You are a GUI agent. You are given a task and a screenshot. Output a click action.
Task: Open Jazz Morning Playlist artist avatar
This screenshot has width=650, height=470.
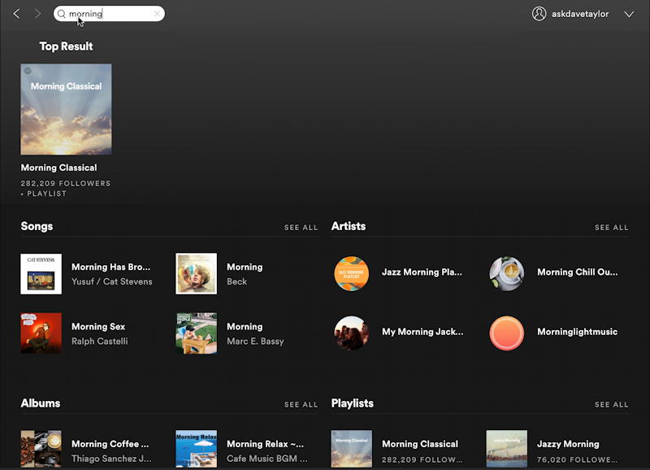click(x=352, y=274)
